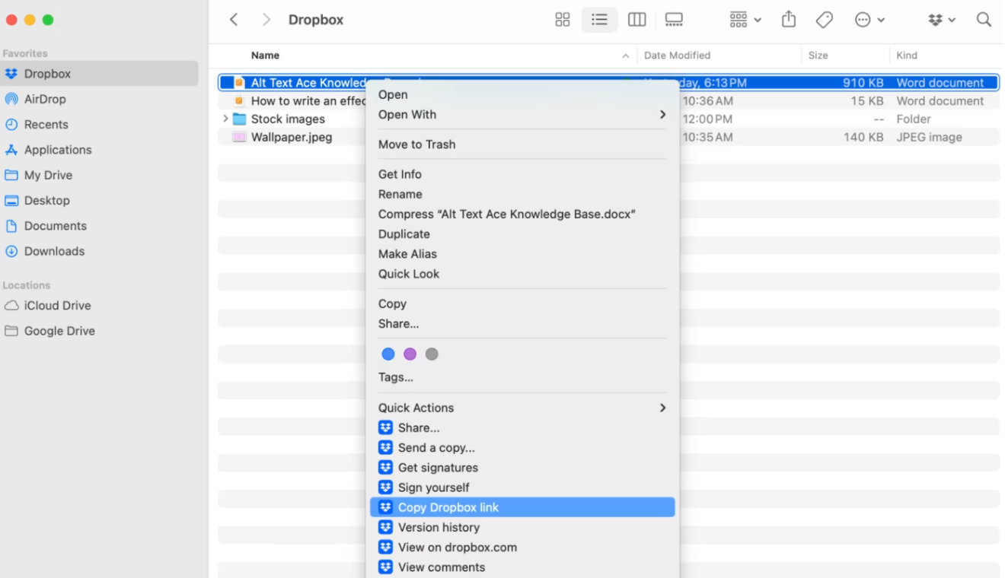Switch to gallery view

click(674, 19)
